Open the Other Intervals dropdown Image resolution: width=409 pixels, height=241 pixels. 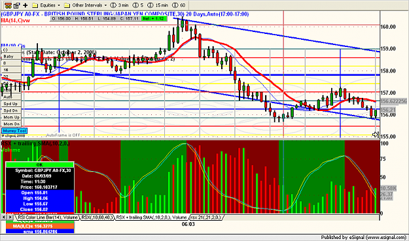point(105,5)
